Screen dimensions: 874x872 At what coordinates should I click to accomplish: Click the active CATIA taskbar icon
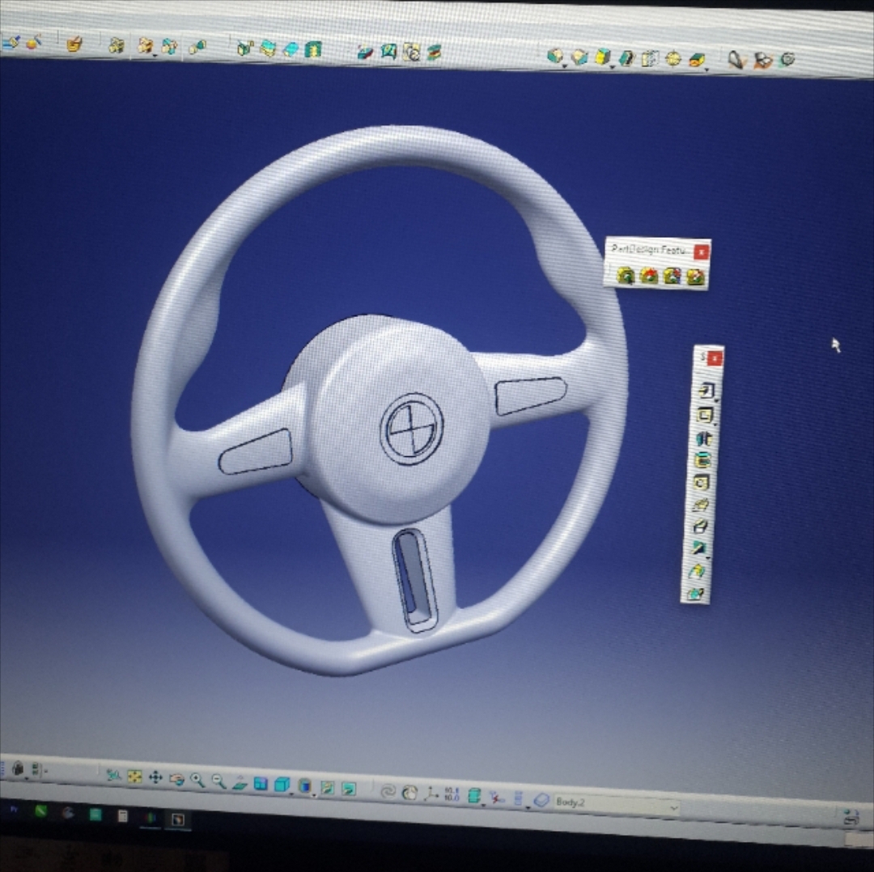point(178,819)
